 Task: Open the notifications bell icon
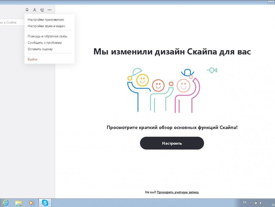pos(27,10)
